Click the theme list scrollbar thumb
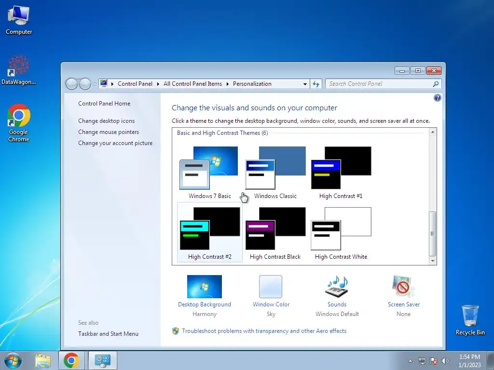 tap(433, 234)
